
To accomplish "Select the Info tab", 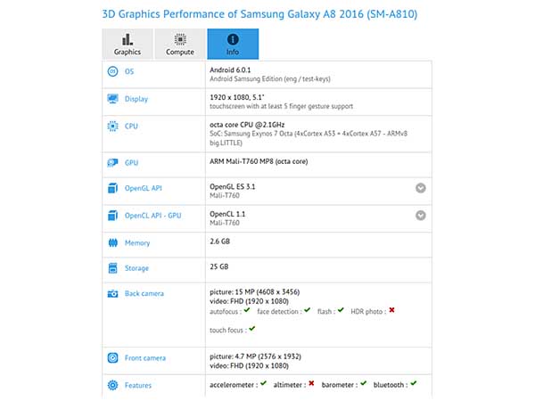I will (x=233, y=44).
